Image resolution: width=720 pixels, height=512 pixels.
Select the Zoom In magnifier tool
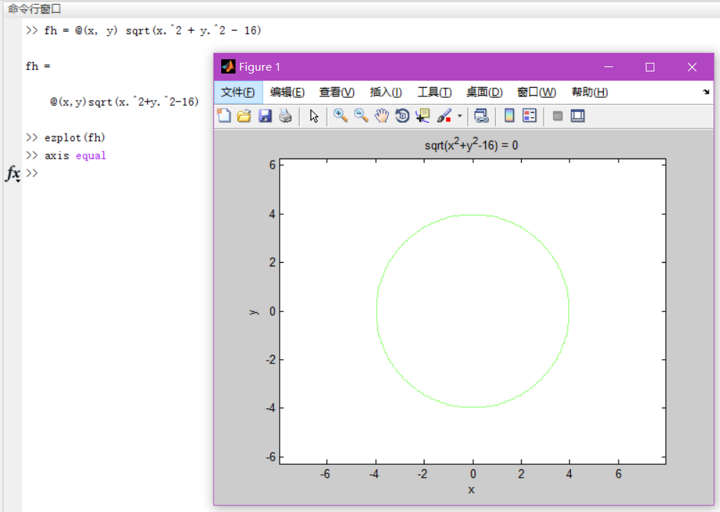tap(340, 116)
